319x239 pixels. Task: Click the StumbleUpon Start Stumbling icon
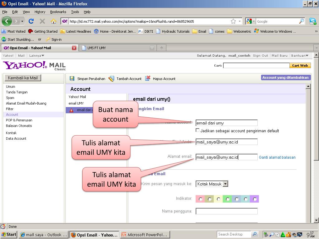click(x=4, y=39)
